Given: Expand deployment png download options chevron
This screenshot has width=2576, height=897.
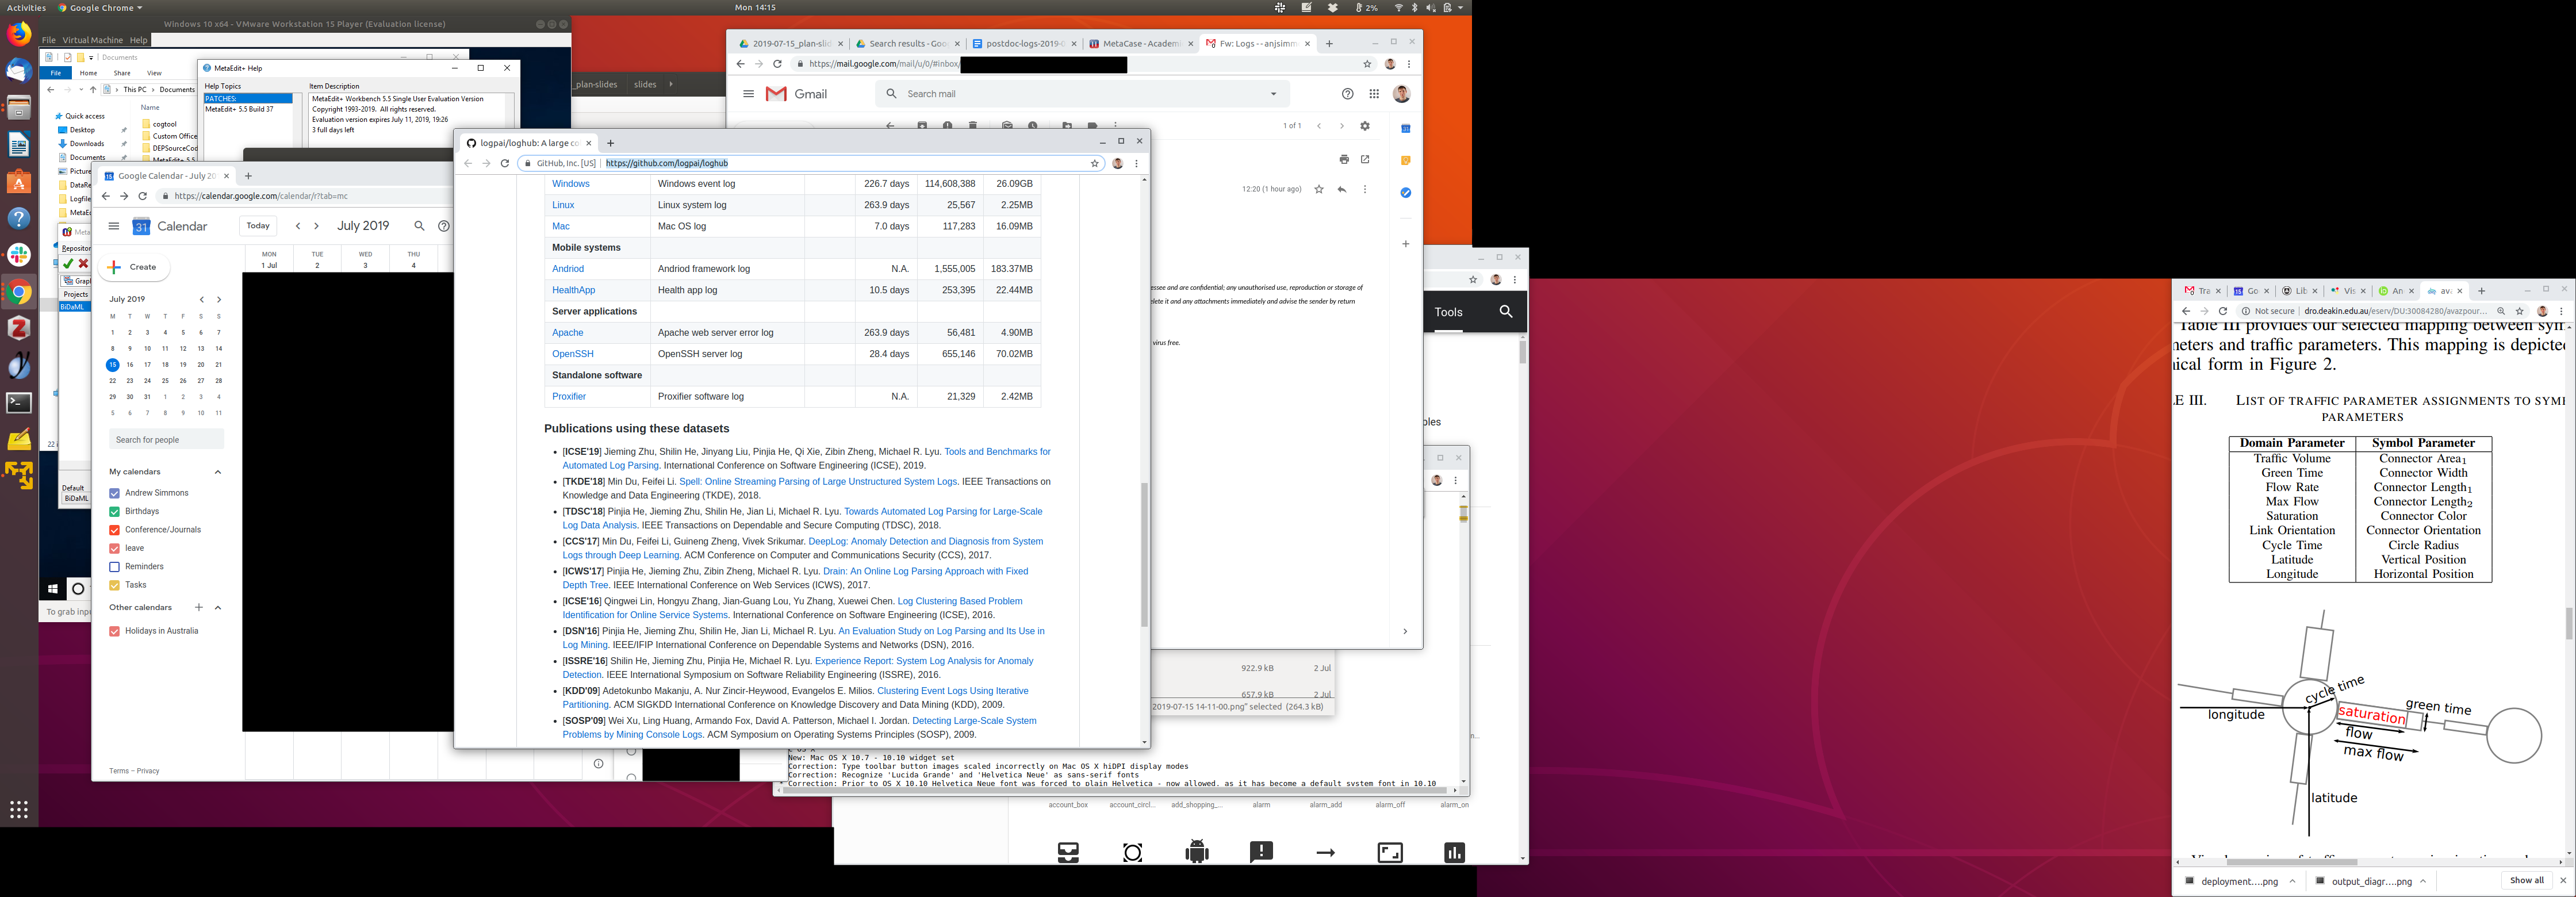Looking at the screenshot, I should pos(2292,881).
